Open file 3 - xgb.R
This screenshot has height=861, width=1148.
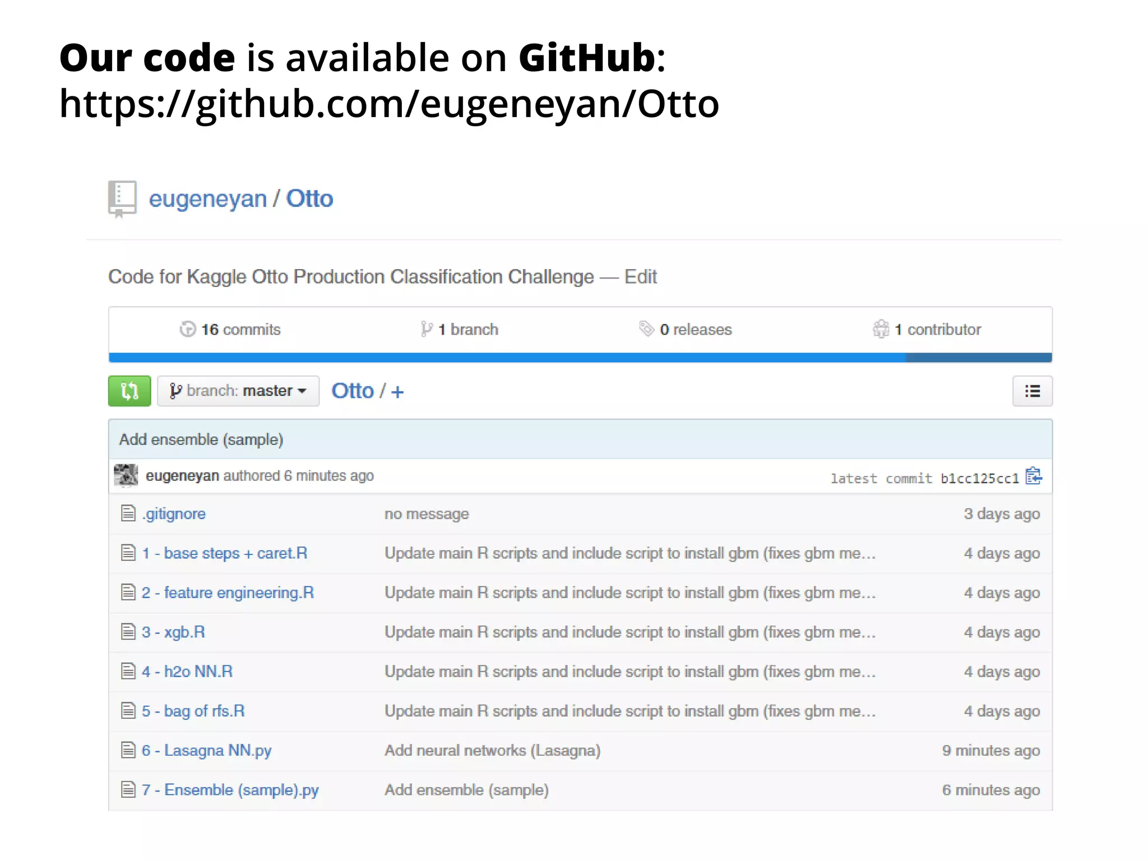click(x=173, y=632)
